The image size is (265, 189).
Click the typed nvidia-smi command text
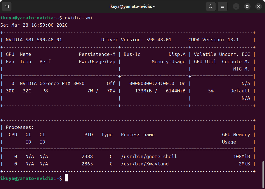[x=79, y=18]
